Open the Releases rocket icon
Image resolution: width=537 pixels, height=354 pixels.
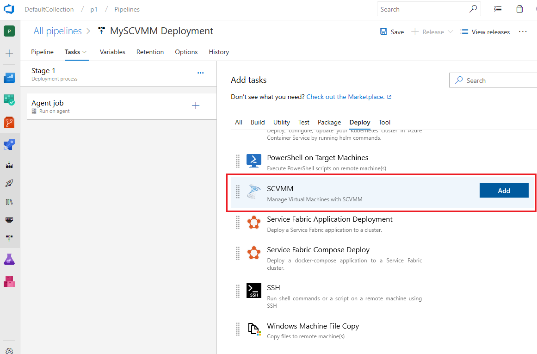tap(9, 183)
